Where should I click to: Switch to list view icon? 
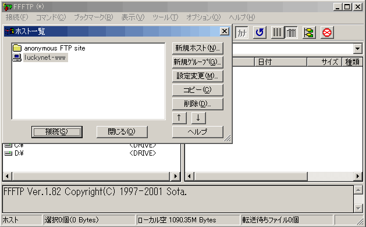tap(278, 33)
